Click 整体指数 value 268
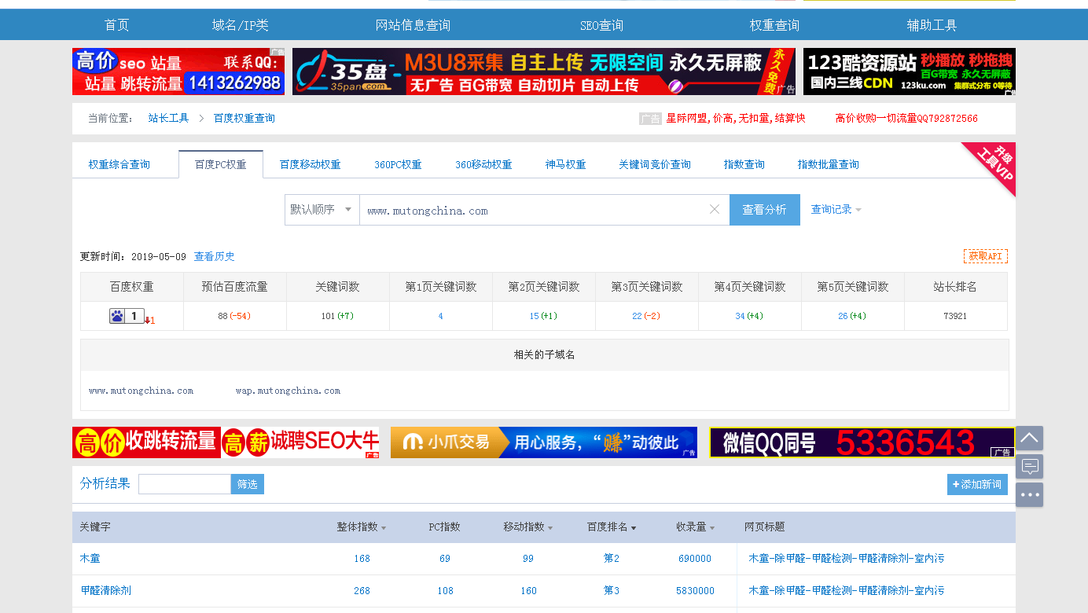Screen dimensions: 1088x613 [x=362, y=591]
